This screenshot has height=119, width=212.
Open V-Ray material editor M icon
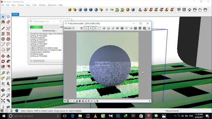click(x=70, y=10)
